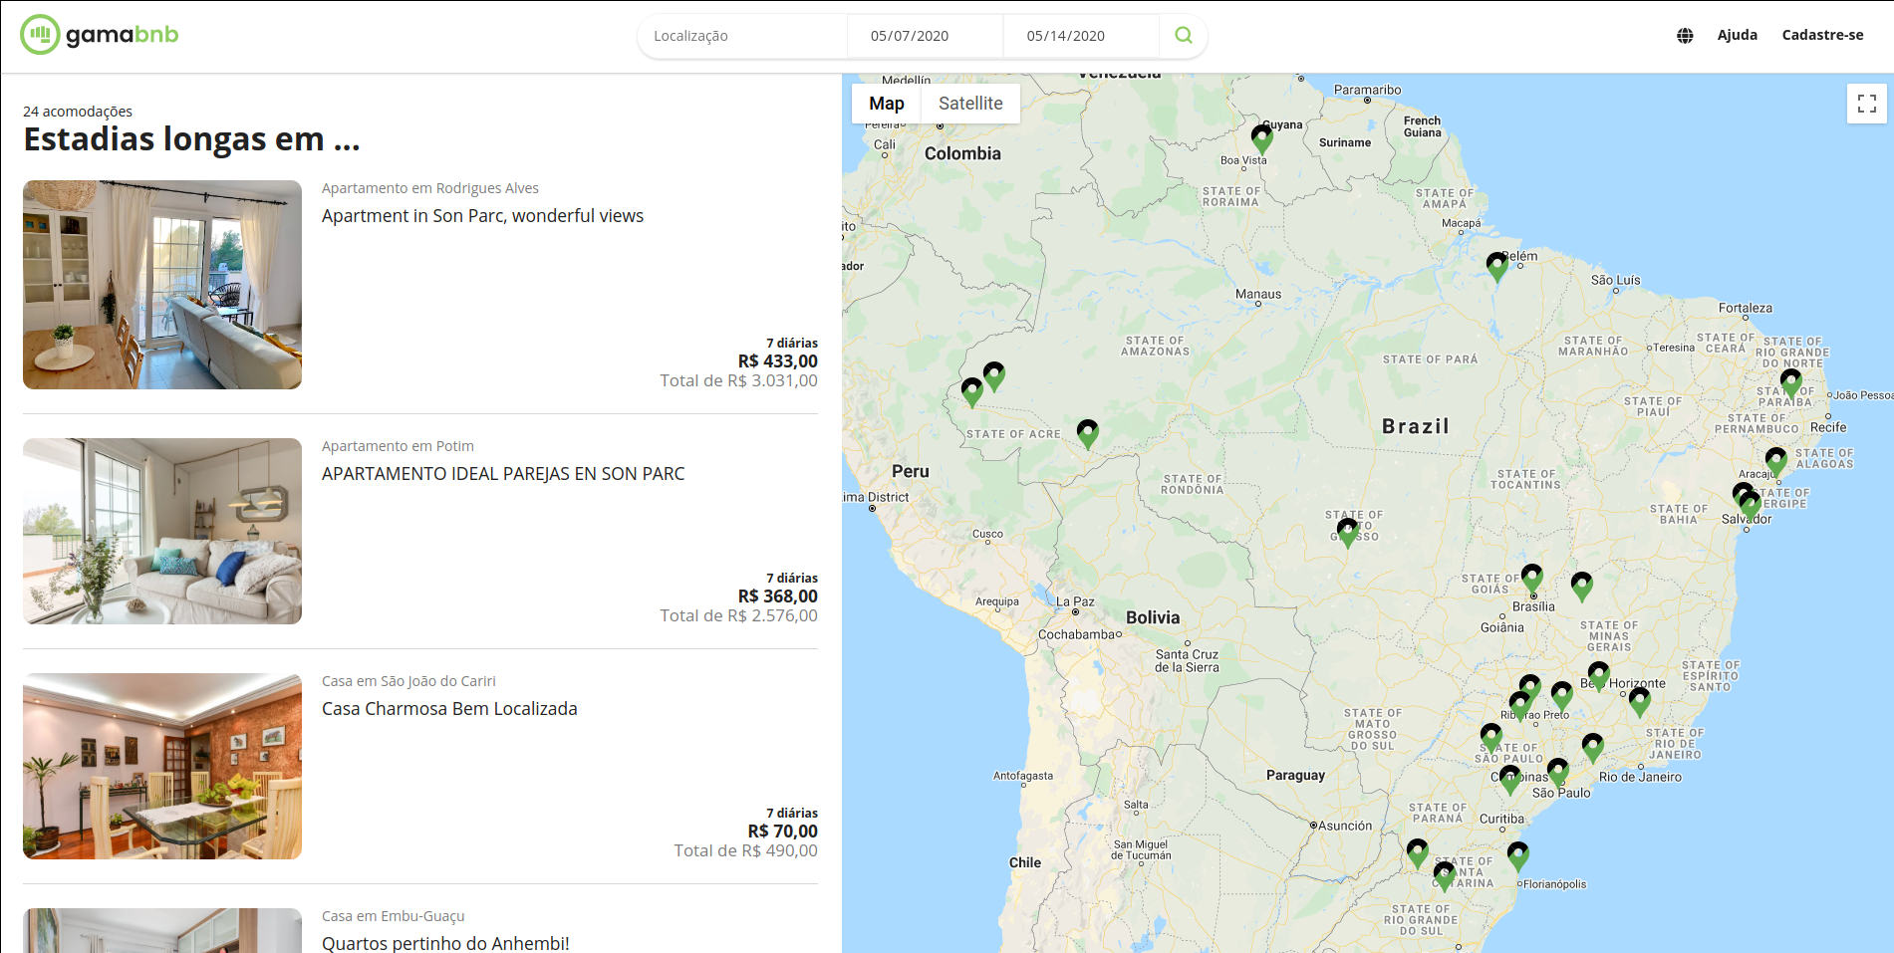The image size is (1894, 953).
Task: Open listing 'Casa Charmosa Bem Localizada'
Action: click(x=449, y=709)
